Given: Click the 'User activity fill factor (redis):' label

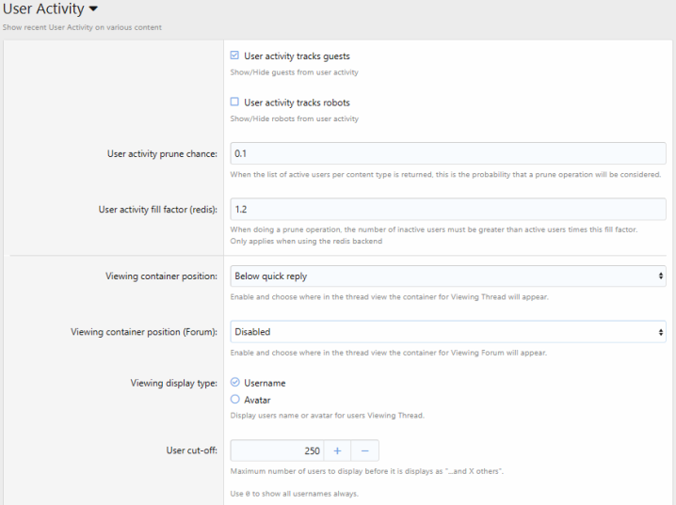Looking at the screenshot, I should pos(158,210).
